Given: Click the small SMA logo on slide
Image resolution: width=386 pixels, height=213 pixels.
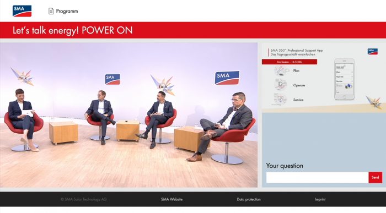Looking at the screenshot, I should (x=372, y=51).
